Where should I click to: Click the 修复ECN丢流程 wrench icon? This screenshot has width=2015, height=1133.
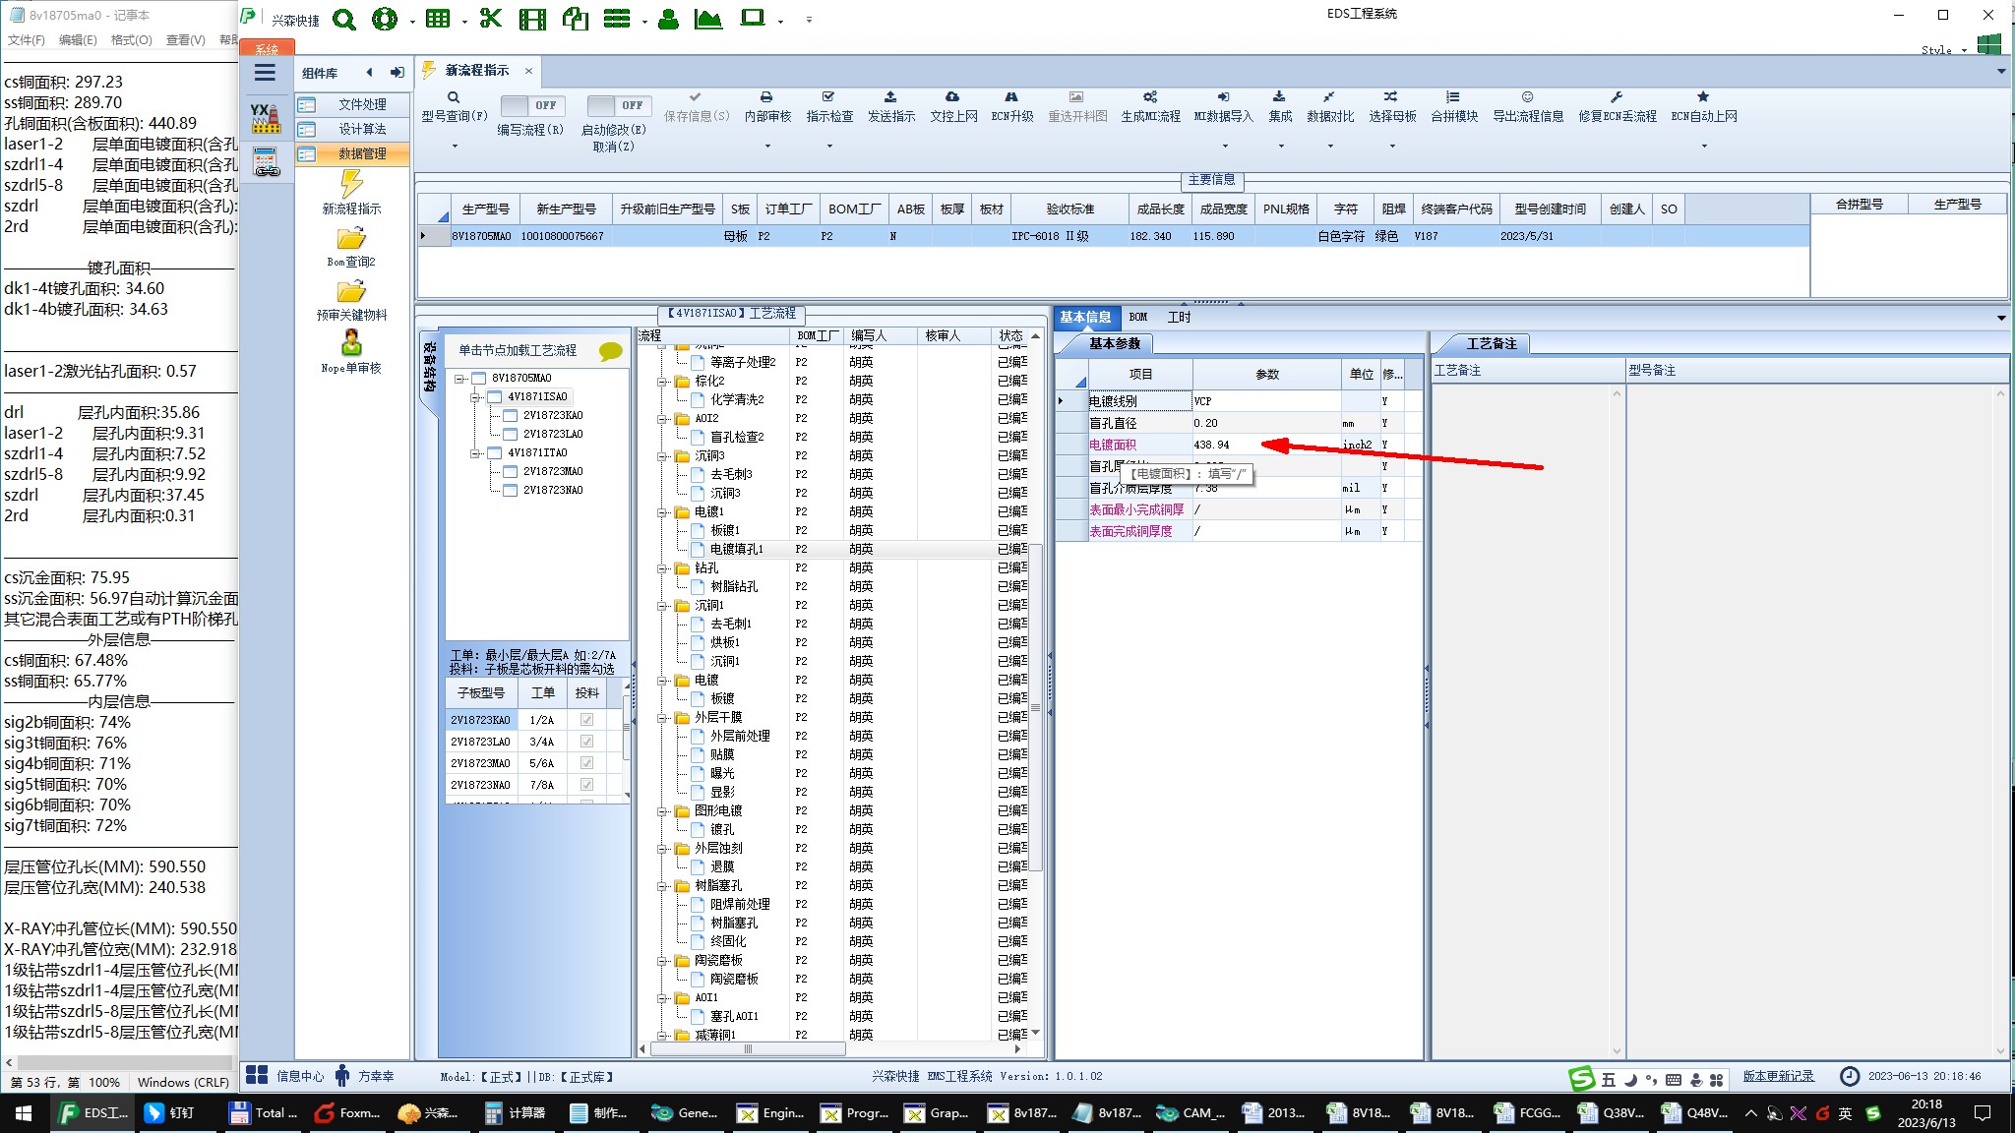click(1616, 97)
